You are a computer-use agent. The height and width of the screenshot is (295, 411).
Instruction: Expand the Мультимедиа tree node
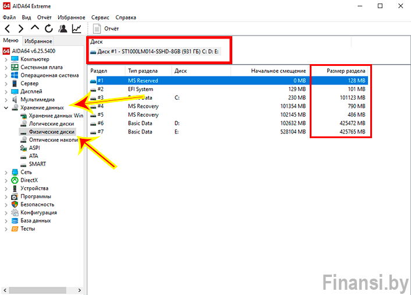pyautogui.click(x=6, y=100)
